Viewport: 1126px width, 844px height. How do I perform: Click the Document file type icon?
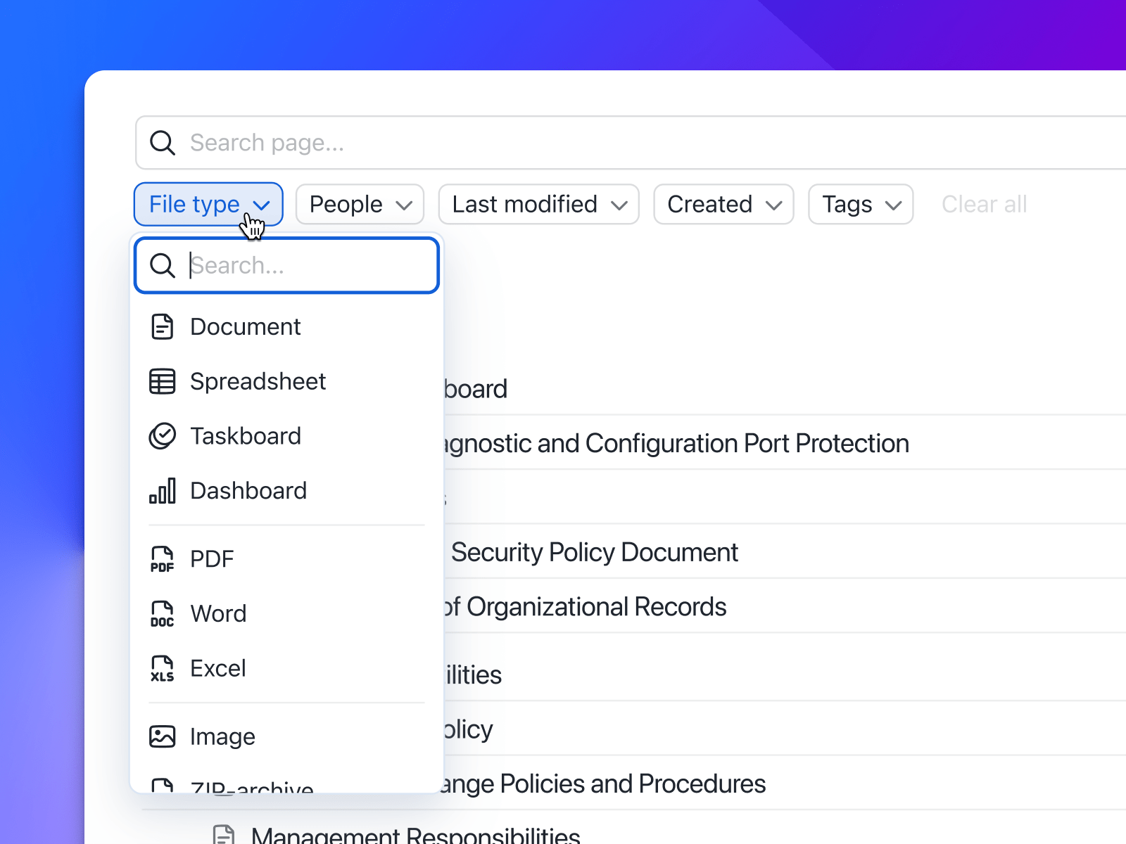click(163, 327)
